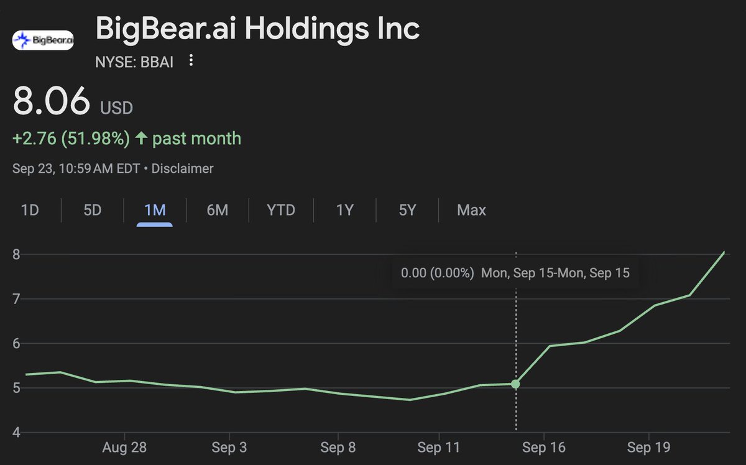The image size is (746, 465).
Task: Click the Sep 15 data point marker
Action: (x=515, y=384)
